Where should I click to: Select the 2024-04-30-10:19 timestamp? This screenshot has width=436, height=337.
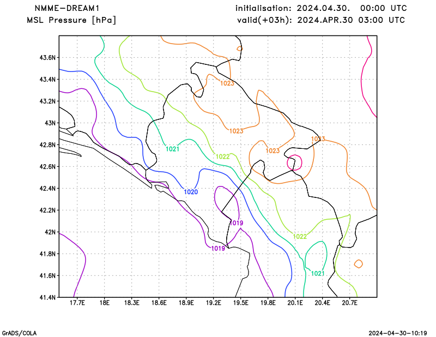398,333
